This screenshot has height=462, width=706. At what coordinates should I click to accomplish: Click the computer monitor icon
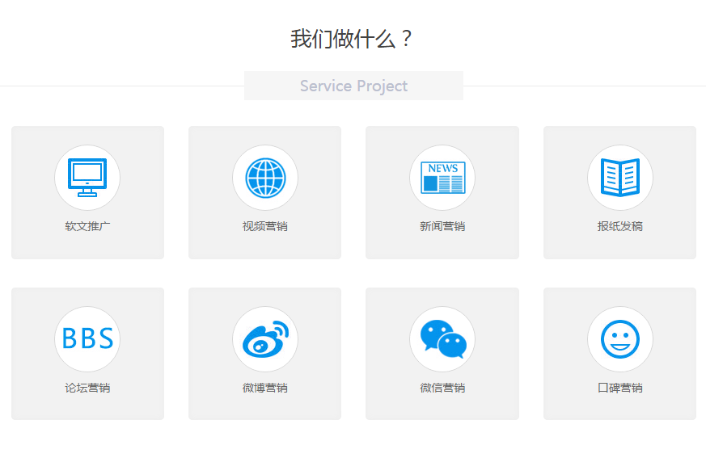(x=87, y=178)
